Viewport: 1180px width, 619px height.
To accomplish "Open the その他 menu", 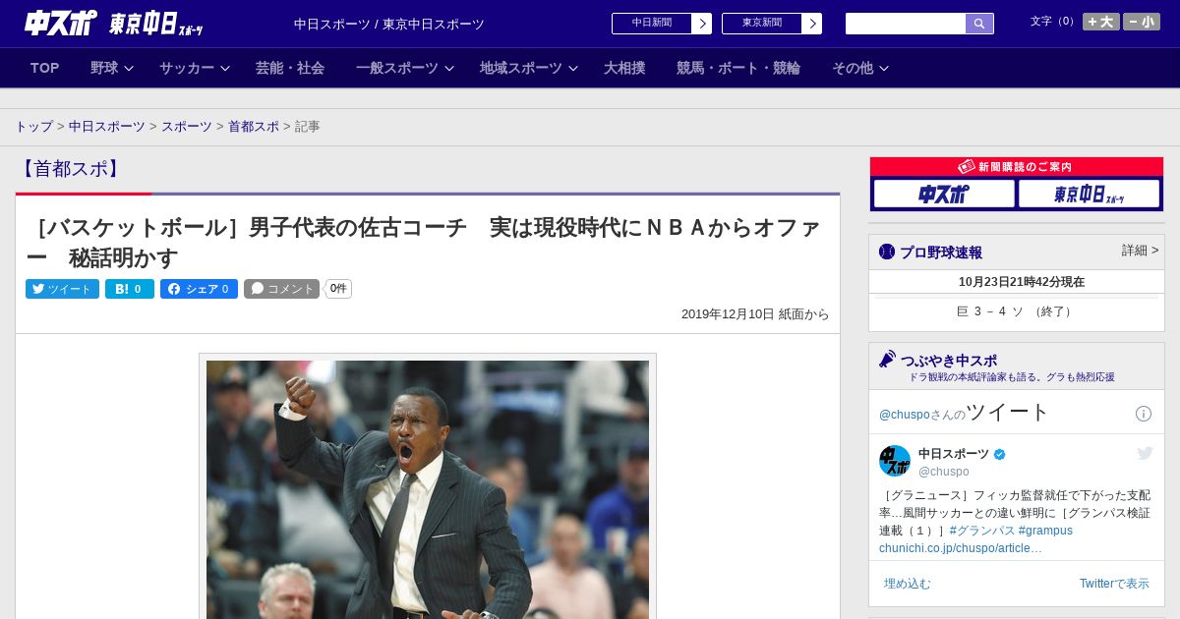I will tap(853, 68).
